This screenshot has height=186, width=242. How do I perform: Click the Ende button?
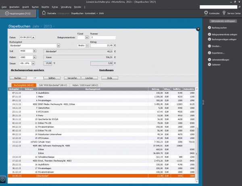(x=110, y=78)
